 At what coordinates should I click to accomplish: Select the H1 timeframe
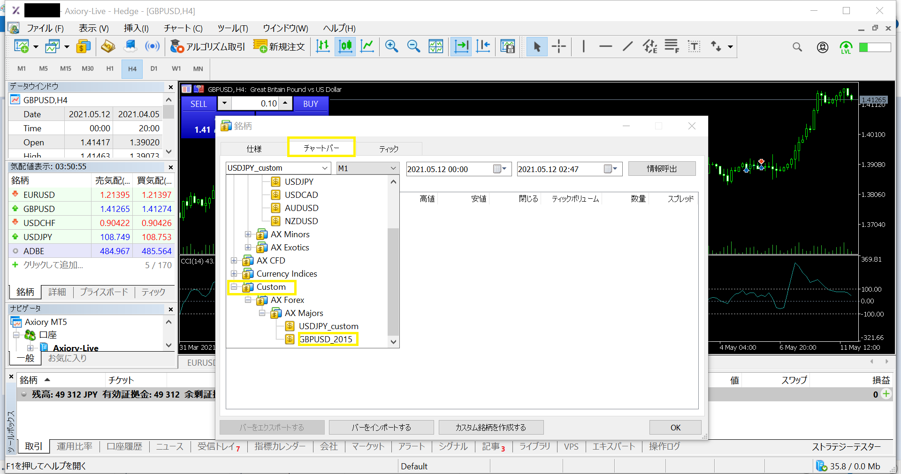[110, 68]
